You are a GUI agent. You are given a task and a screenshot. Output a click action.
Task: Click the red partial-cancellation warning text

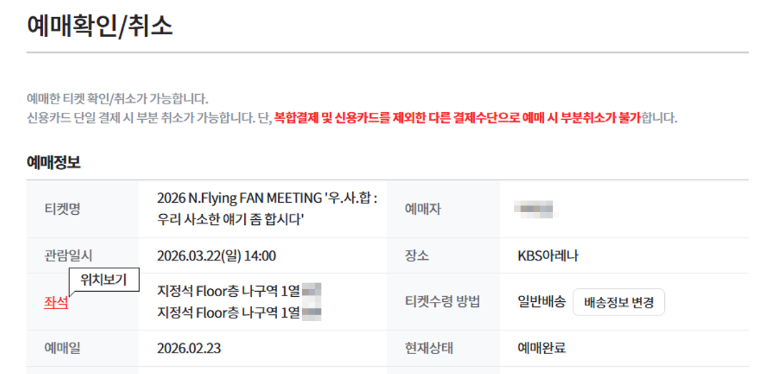click(x=457, y=117)
